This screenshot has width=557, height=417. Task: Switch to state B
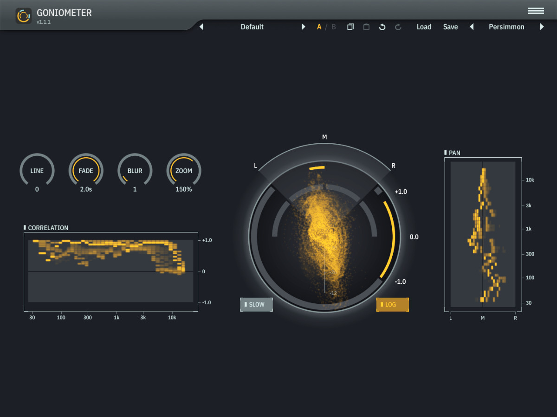click(x=333, y=27)
